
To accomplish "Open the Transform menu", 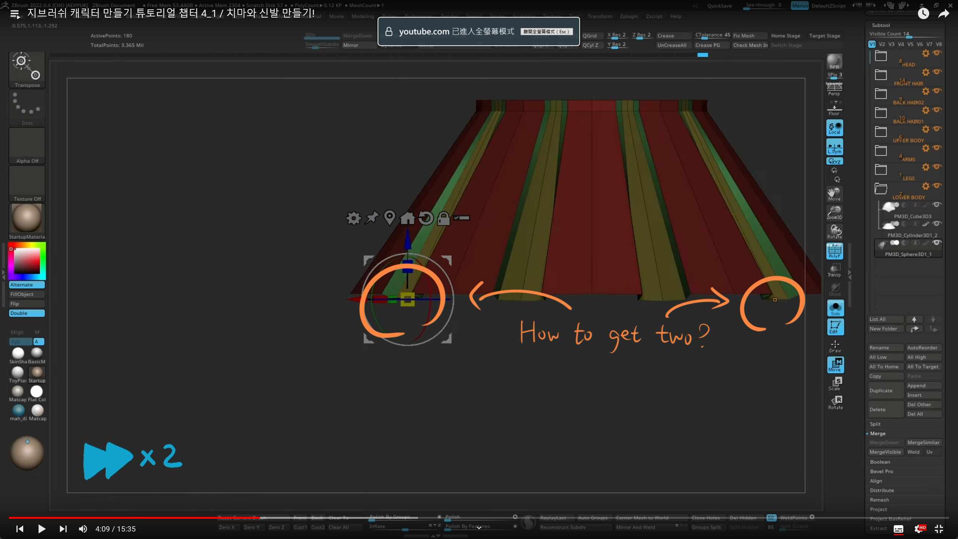I will point(599,16).
